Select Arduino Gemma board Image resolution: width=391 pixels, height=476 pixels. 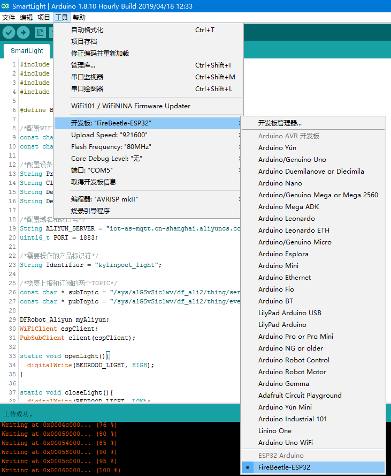pyautogui.click(x=313, y=384)
